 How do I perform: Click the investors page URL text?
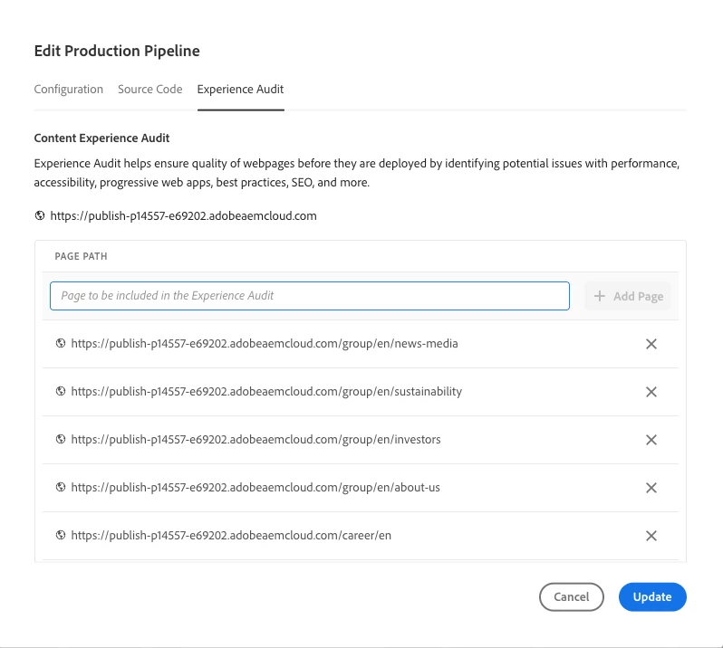255,440
